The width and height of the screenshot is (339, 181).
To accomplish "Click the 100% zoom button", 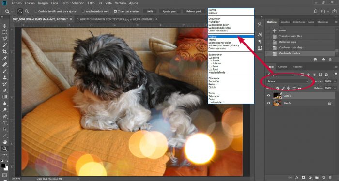I will [x=150, y=11].
